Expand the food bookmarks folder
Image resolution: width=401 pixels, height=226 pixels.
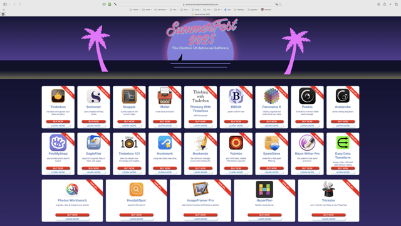[196, 10]
